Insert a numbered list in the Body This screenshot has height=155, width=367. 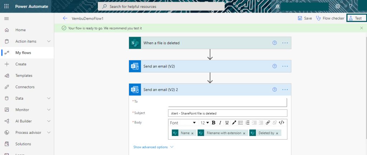click(247, 123)
